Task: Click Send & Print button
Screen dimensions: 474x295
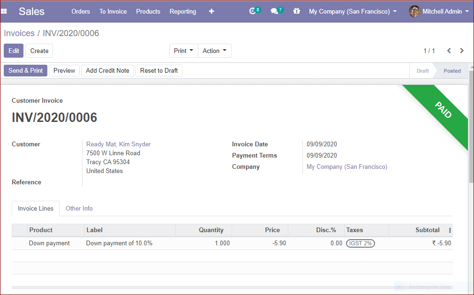Action: [26, 70]
